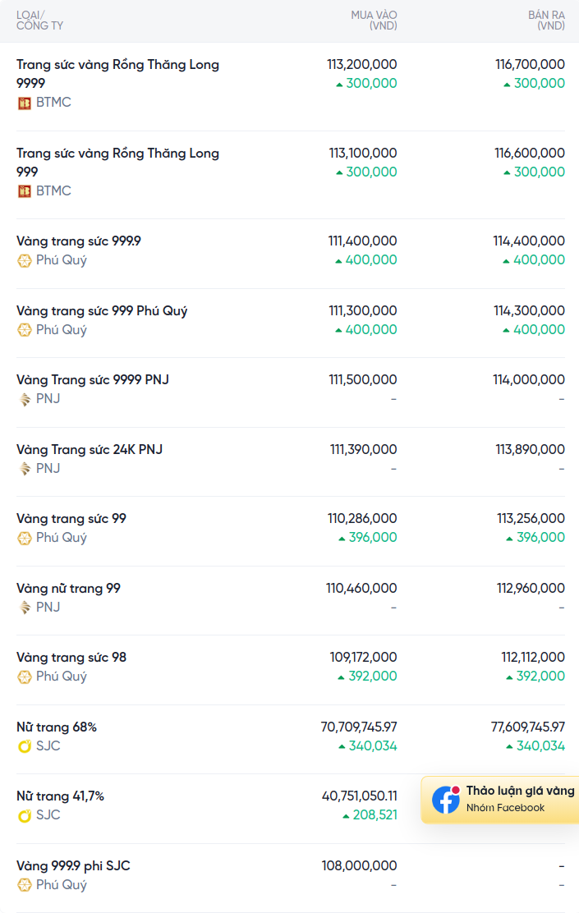Click the Facebook icon in discussion banner

coord(446,800)
